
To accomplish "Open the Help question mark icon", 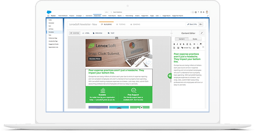I will click(198, 12).
